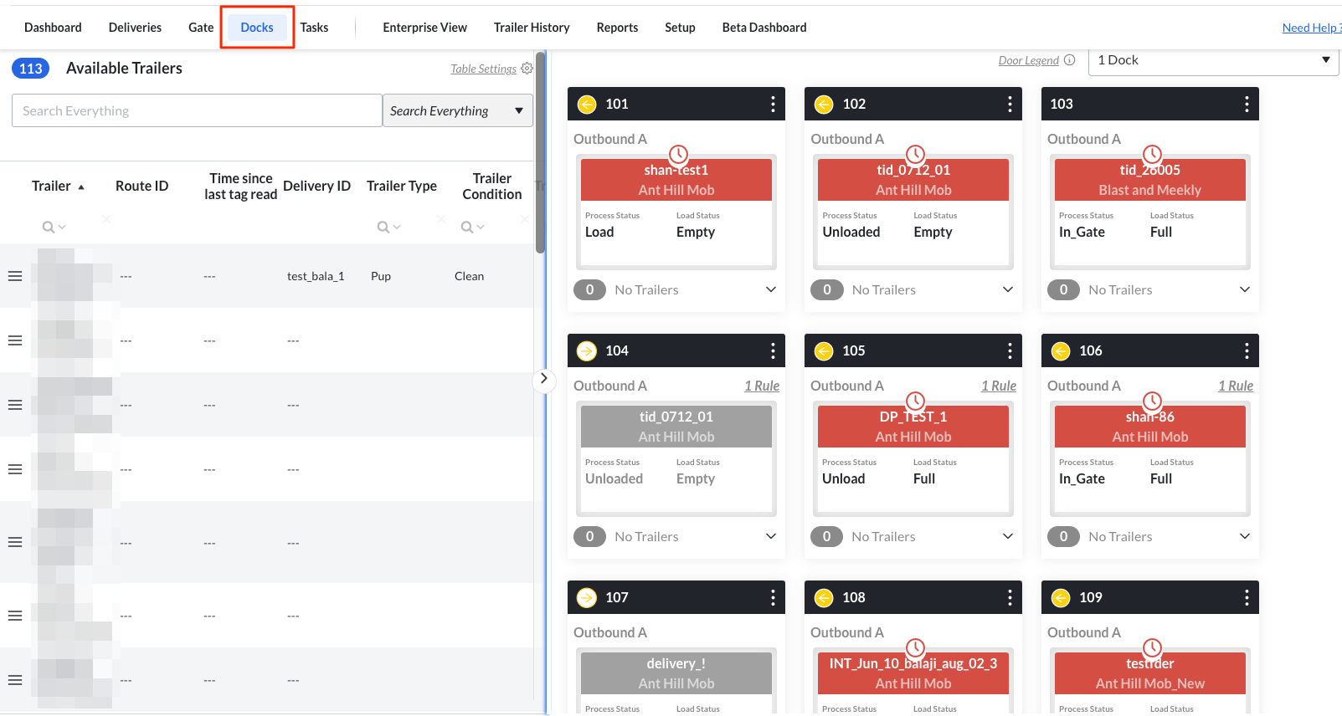Open the Table Settings gear icon
Image resolution: width=1342 pixels, height=716 pixels.
(x=527, y=69)
